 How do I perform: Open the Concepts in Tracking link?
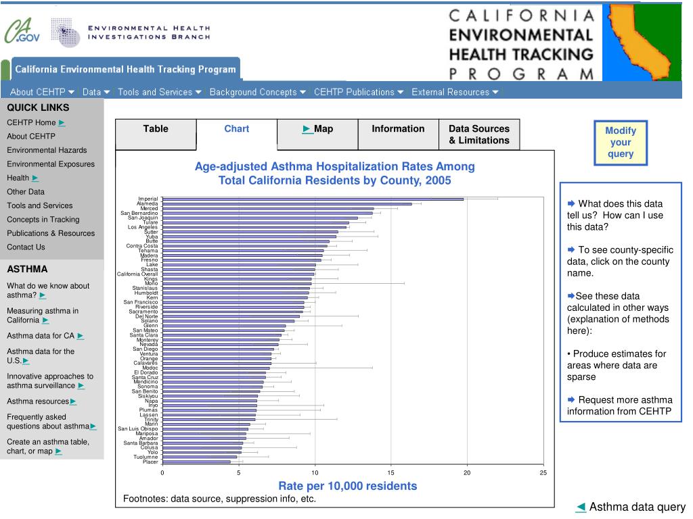[43, 220]
